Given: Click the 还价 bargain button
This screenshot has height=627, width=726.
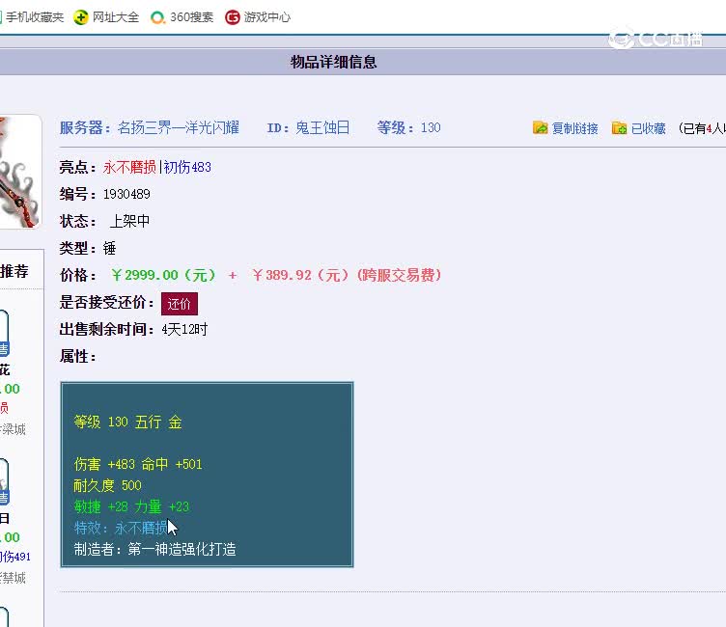Looking at the screenshot, I should click(180, 304).
